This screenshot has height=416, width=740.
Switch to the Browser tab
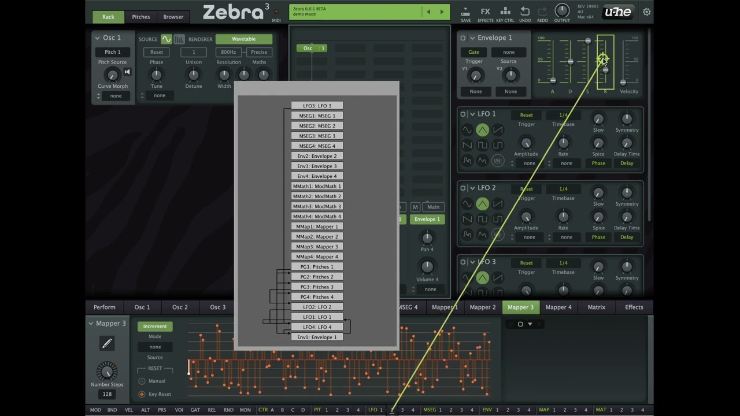tap(173, 17)
